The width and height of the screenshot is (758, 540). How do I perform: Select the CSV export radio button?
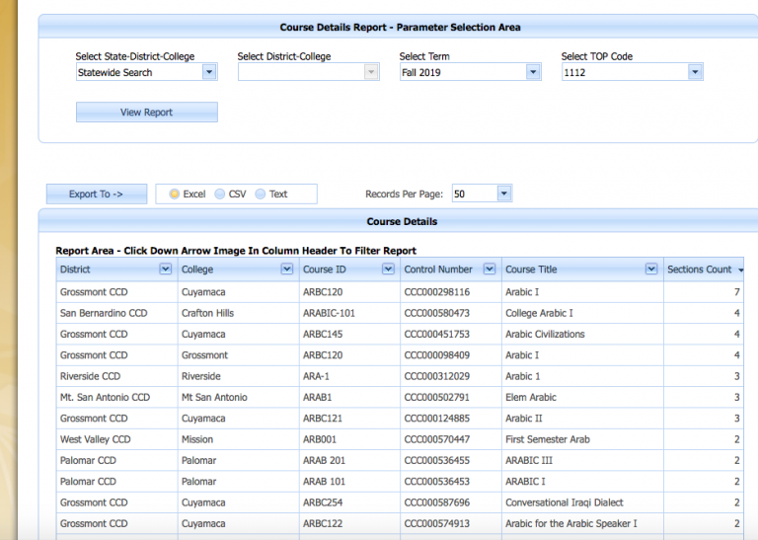click(219, 193)
